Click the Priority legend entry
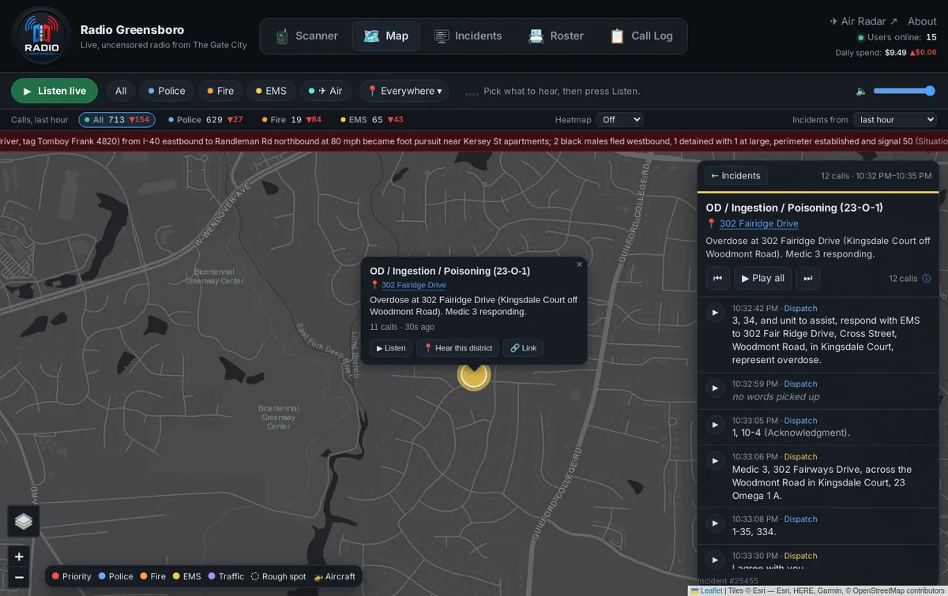The image size is (948, 596). pyautogui.click(x=71, y=576)
